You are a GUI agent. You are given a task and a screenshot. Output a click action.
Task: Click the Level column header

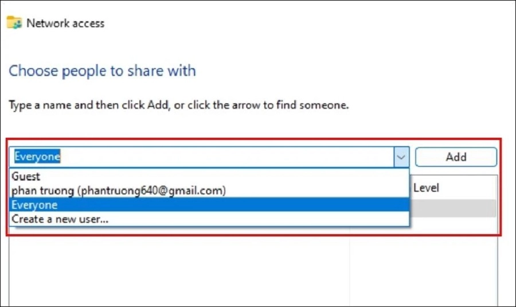click(426, 188)
